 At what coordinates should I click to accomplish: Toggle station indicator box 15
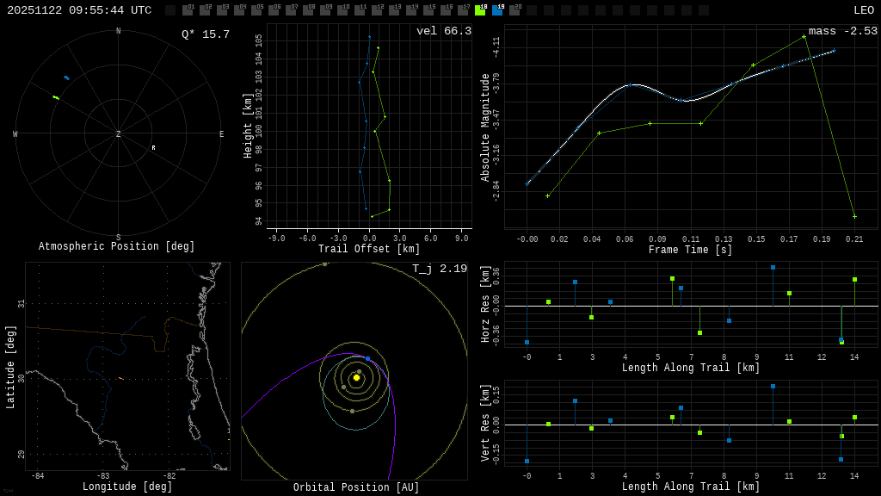pos(428,10)
